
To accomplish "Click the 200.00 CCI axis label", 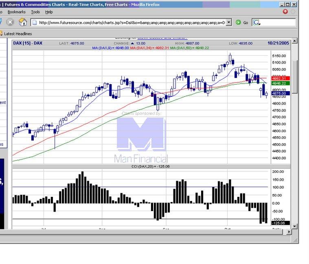I will point(278,172).
